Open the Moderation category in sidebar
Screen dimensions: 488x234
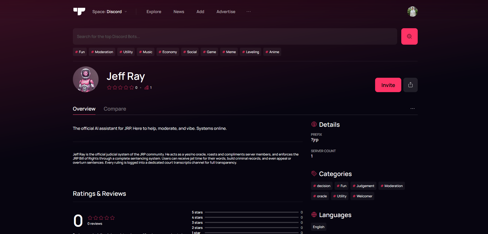(x=392, y=186)
